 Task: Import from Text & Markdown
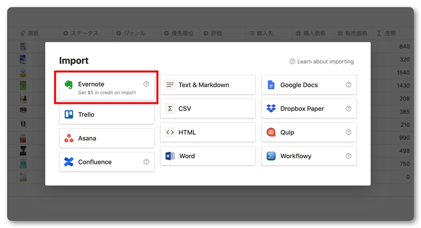(207, 85)
